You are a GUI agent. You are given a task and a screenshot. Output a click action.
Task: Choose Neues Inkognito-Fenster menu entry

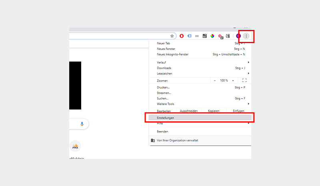coord(173,54)
